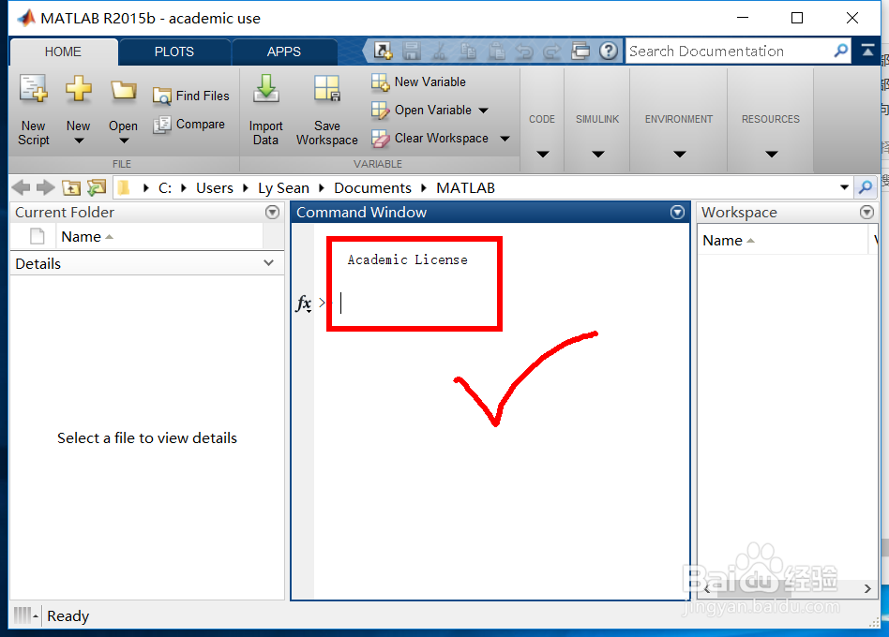Image resolution: width=889 pixels, height=637 pixels.
Task: Go forward to the next folder
Action: [x=45, y=187]
